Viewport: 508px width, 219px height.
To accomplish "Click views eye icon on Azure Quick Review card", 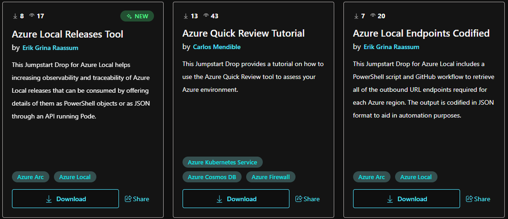I will [x=206, y=16].
